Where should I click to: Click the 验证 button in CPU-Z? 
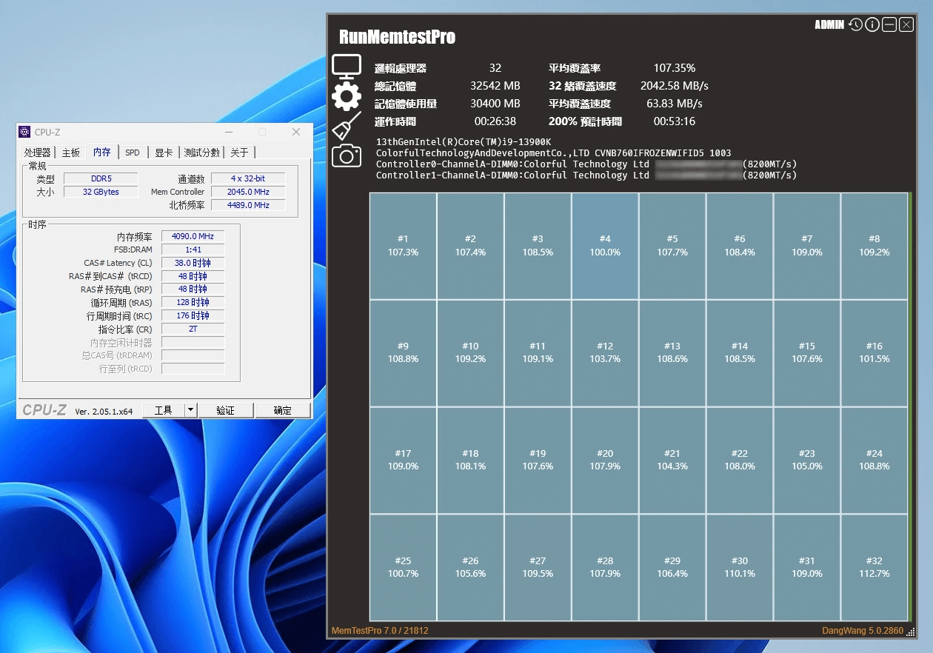coord(226,409)
